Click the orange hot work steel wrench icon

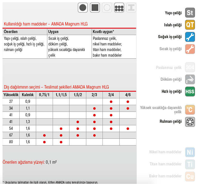[x=190, y=49]
